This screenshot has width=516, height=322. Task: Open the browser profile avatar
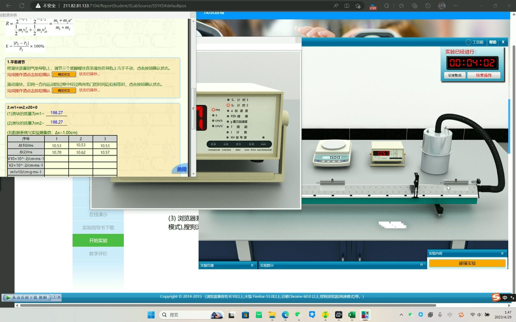tap(442, 6)
